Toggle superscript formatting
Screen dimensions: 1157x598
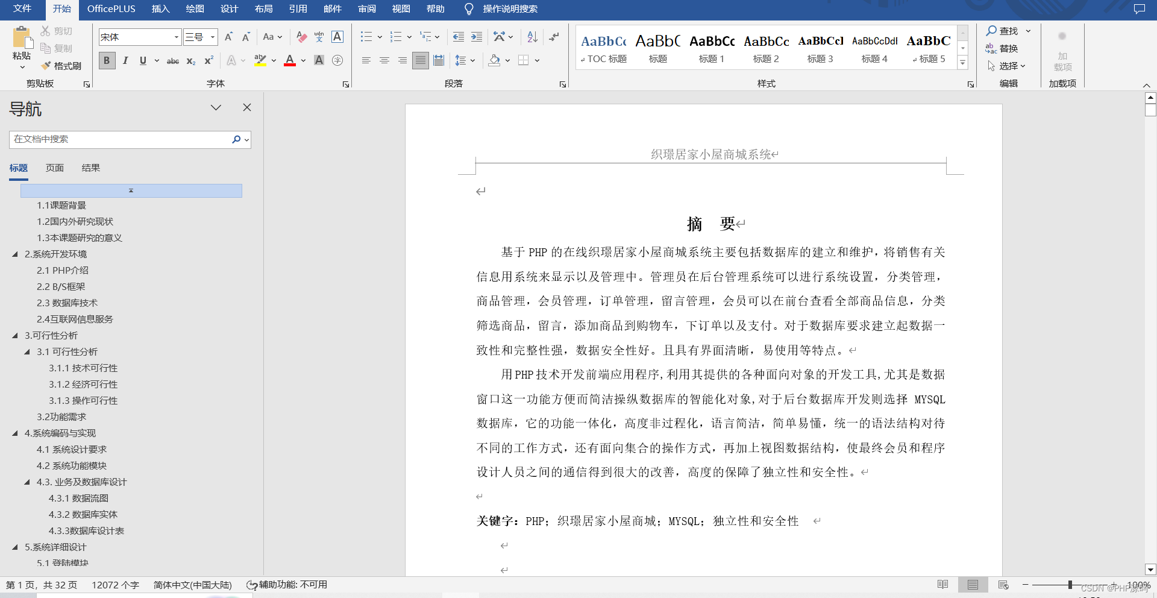pos(209,60)
